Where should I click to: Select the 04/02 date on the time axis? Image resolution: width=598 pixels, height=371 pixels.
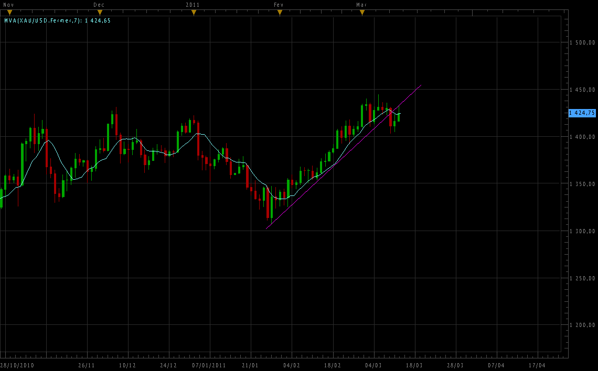pos(291,365)
